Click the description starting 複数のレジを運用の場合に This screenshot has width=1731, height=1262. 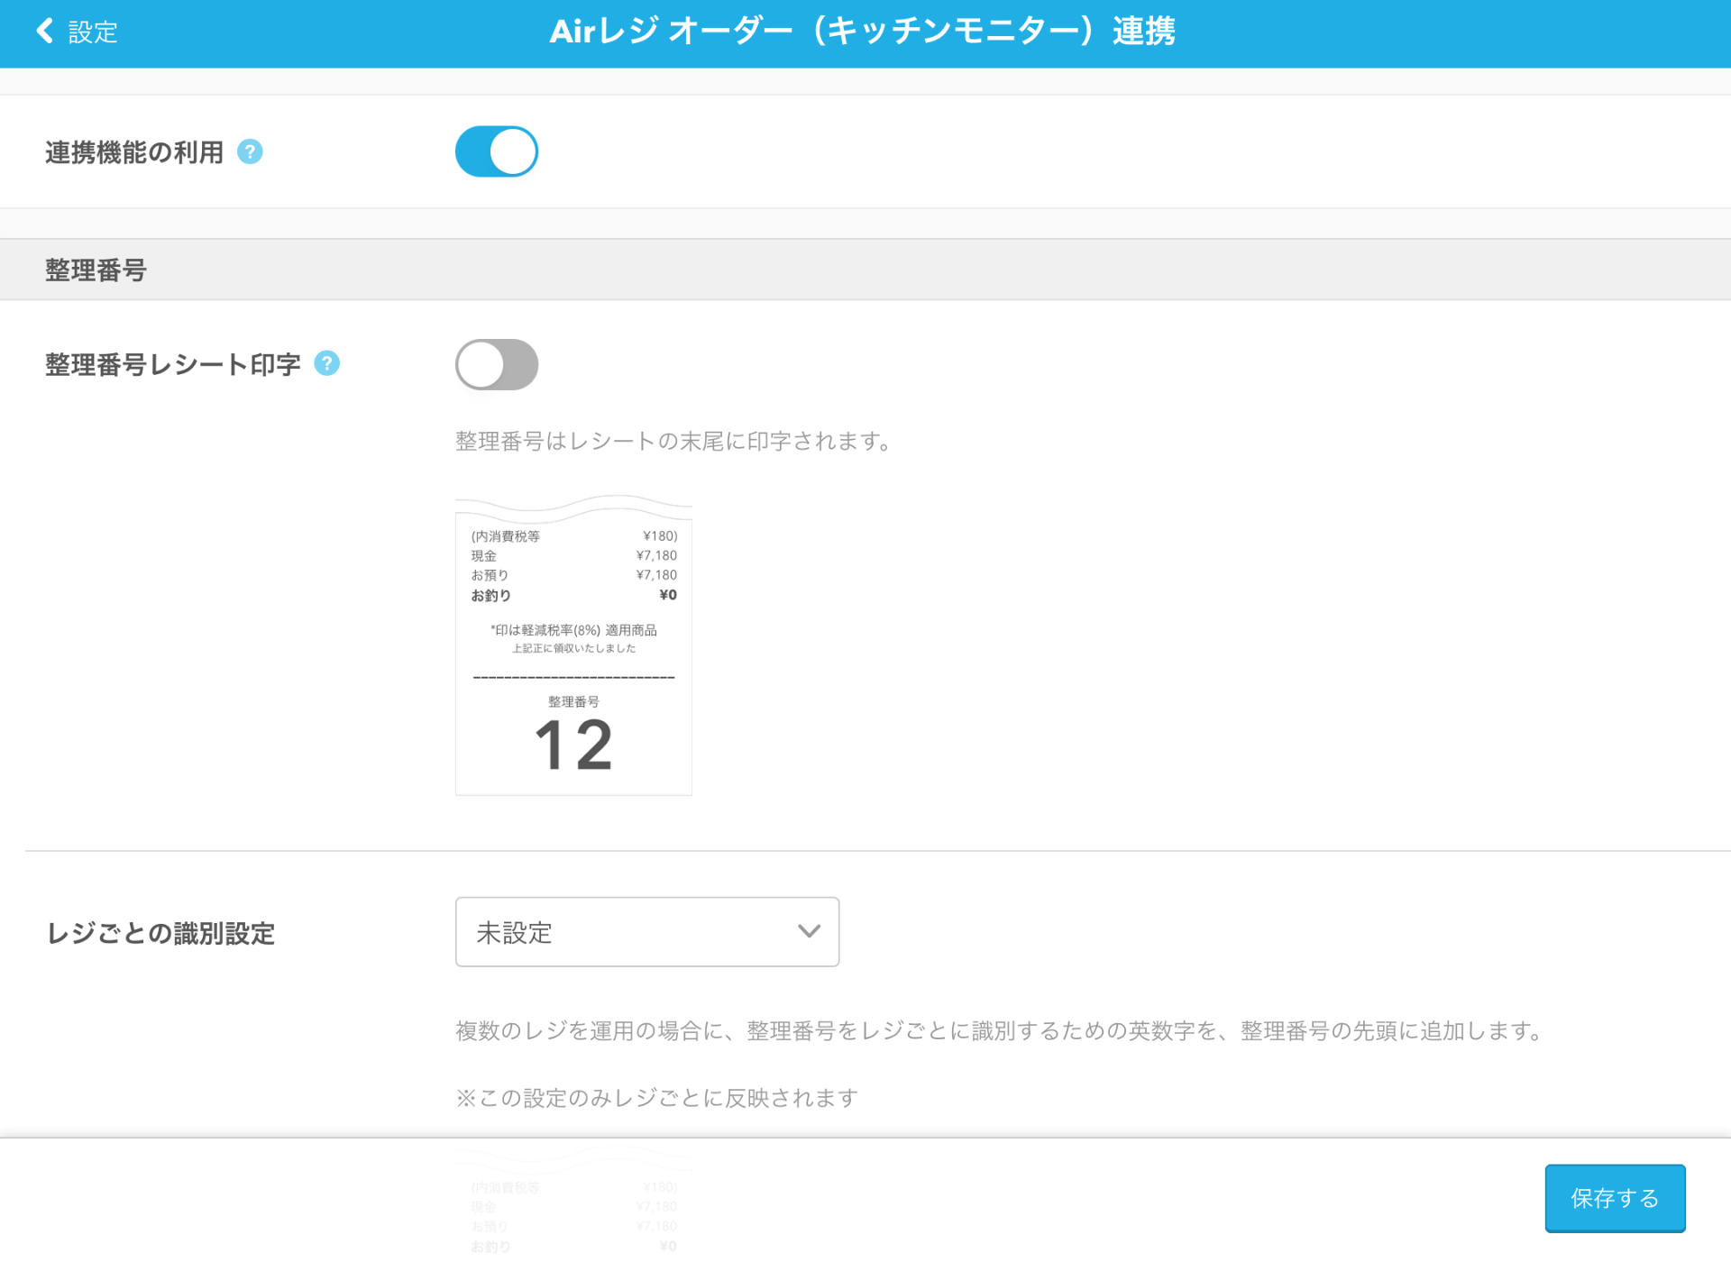pyautogui.click(x=1001, y=1030)
